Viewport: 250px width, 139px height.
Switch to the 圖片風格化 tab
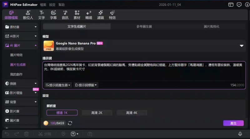pyautogui.click(x=212, y=27)
